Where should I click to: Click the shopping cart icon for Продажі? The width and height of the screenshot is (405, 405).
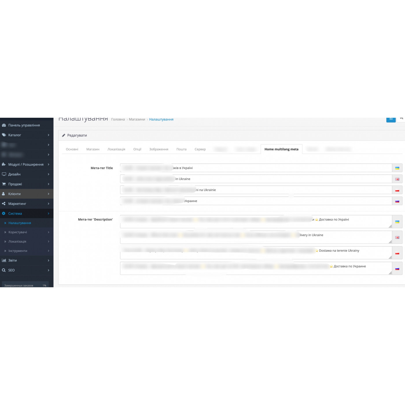pos(4,184)
